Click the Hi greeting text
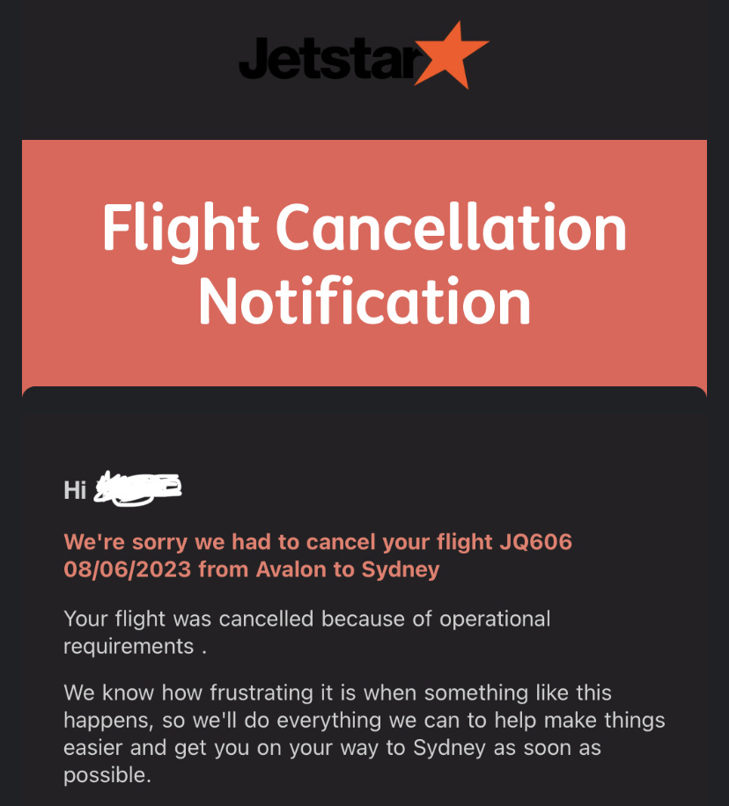The image size is (729, 806). 75,490
